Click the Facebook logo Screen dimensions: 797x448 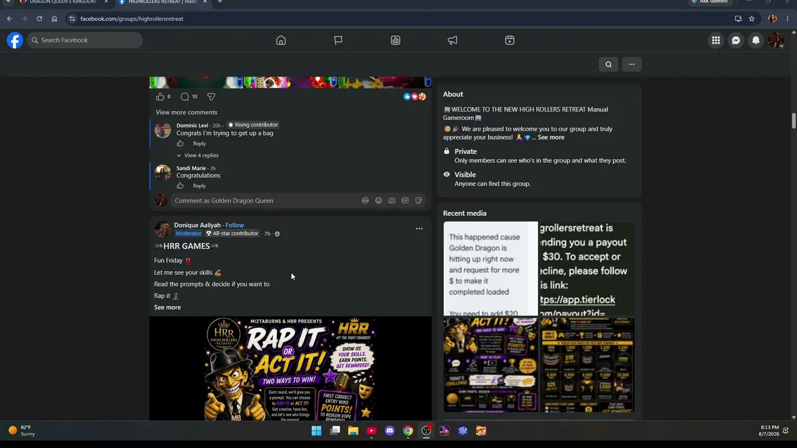pyautogui.click(x=15, y=40)
